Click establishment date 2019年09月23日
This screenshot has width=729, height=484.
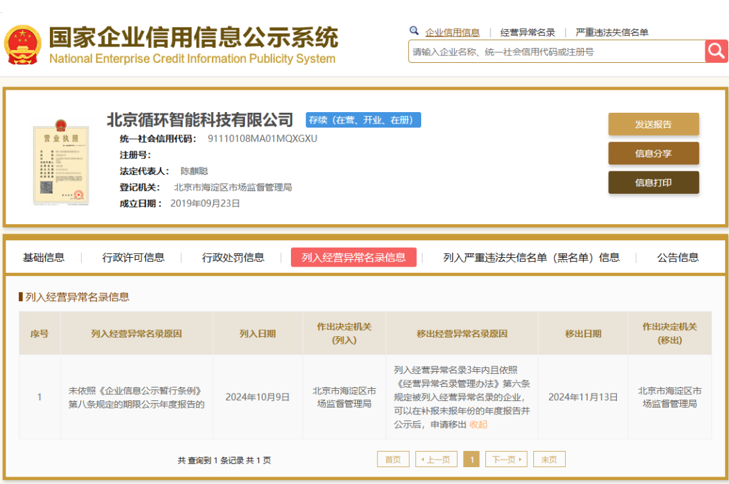click(x=205, y=204)
